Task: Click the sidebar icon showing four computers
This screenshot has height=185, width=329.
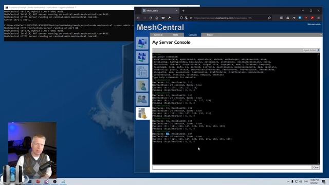Action: tap(142, 57)
